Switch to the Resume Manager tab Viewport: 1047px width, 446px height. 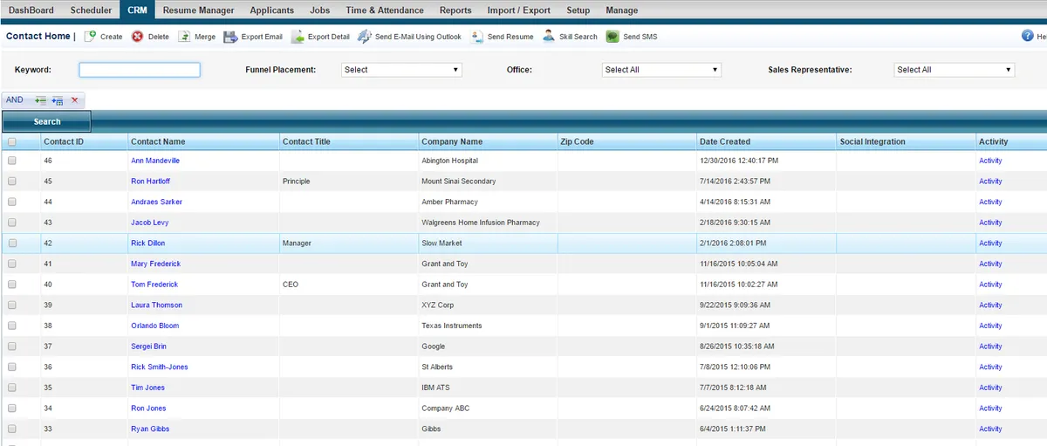tap(198, 10)
